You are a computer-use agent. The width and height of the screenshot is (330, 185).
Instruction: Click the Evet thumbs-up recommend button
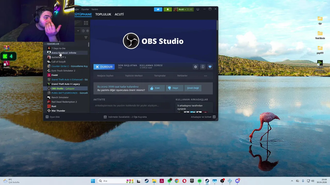click(156, 88)
